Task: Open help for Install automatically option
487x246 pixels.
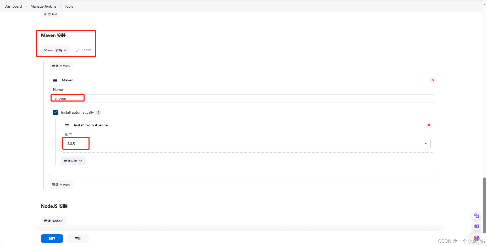Action: [x=98, y=112]
